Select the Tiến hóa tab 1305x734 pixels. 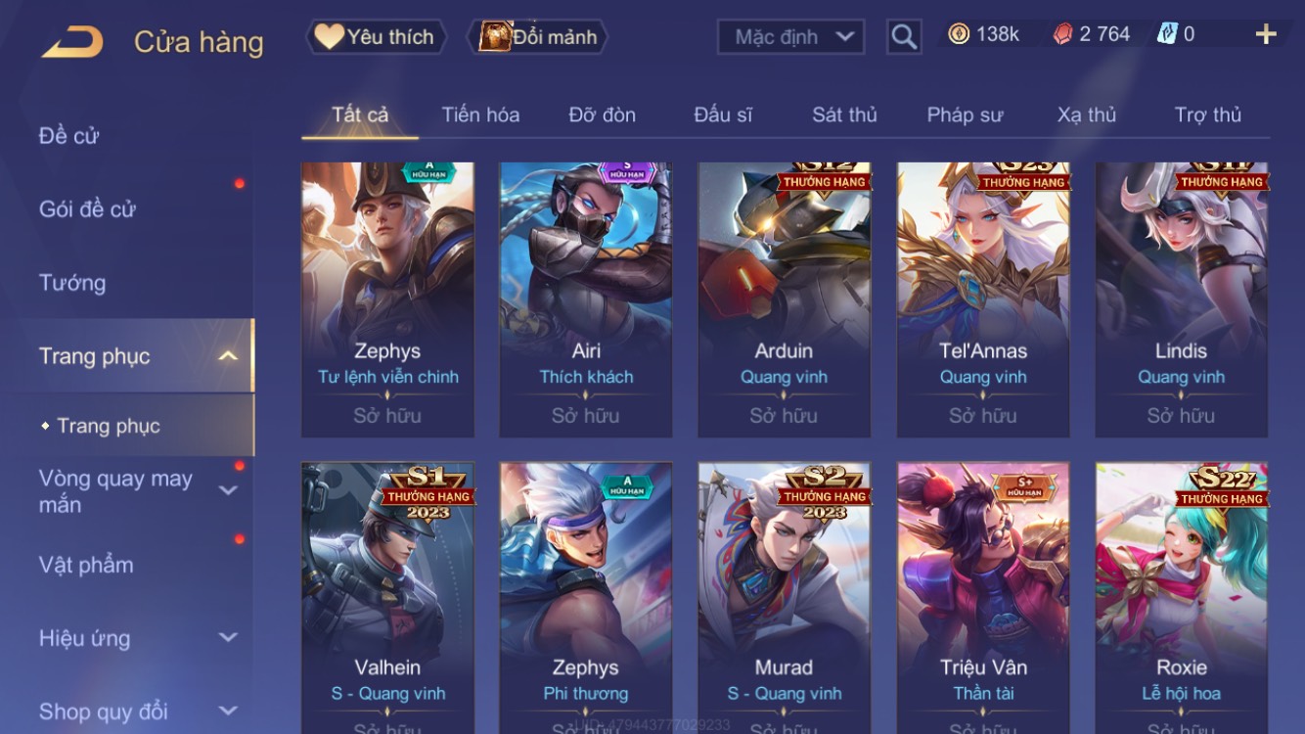(480, 115)
